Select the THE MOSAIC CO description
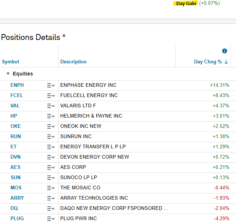 tap(80, 188)
